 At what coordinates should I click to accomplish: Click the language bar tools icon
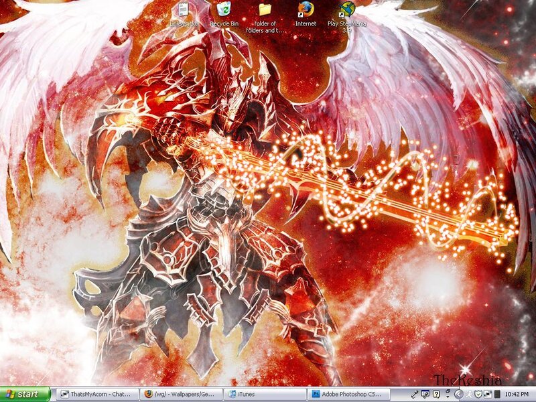[x=425, y=394]
